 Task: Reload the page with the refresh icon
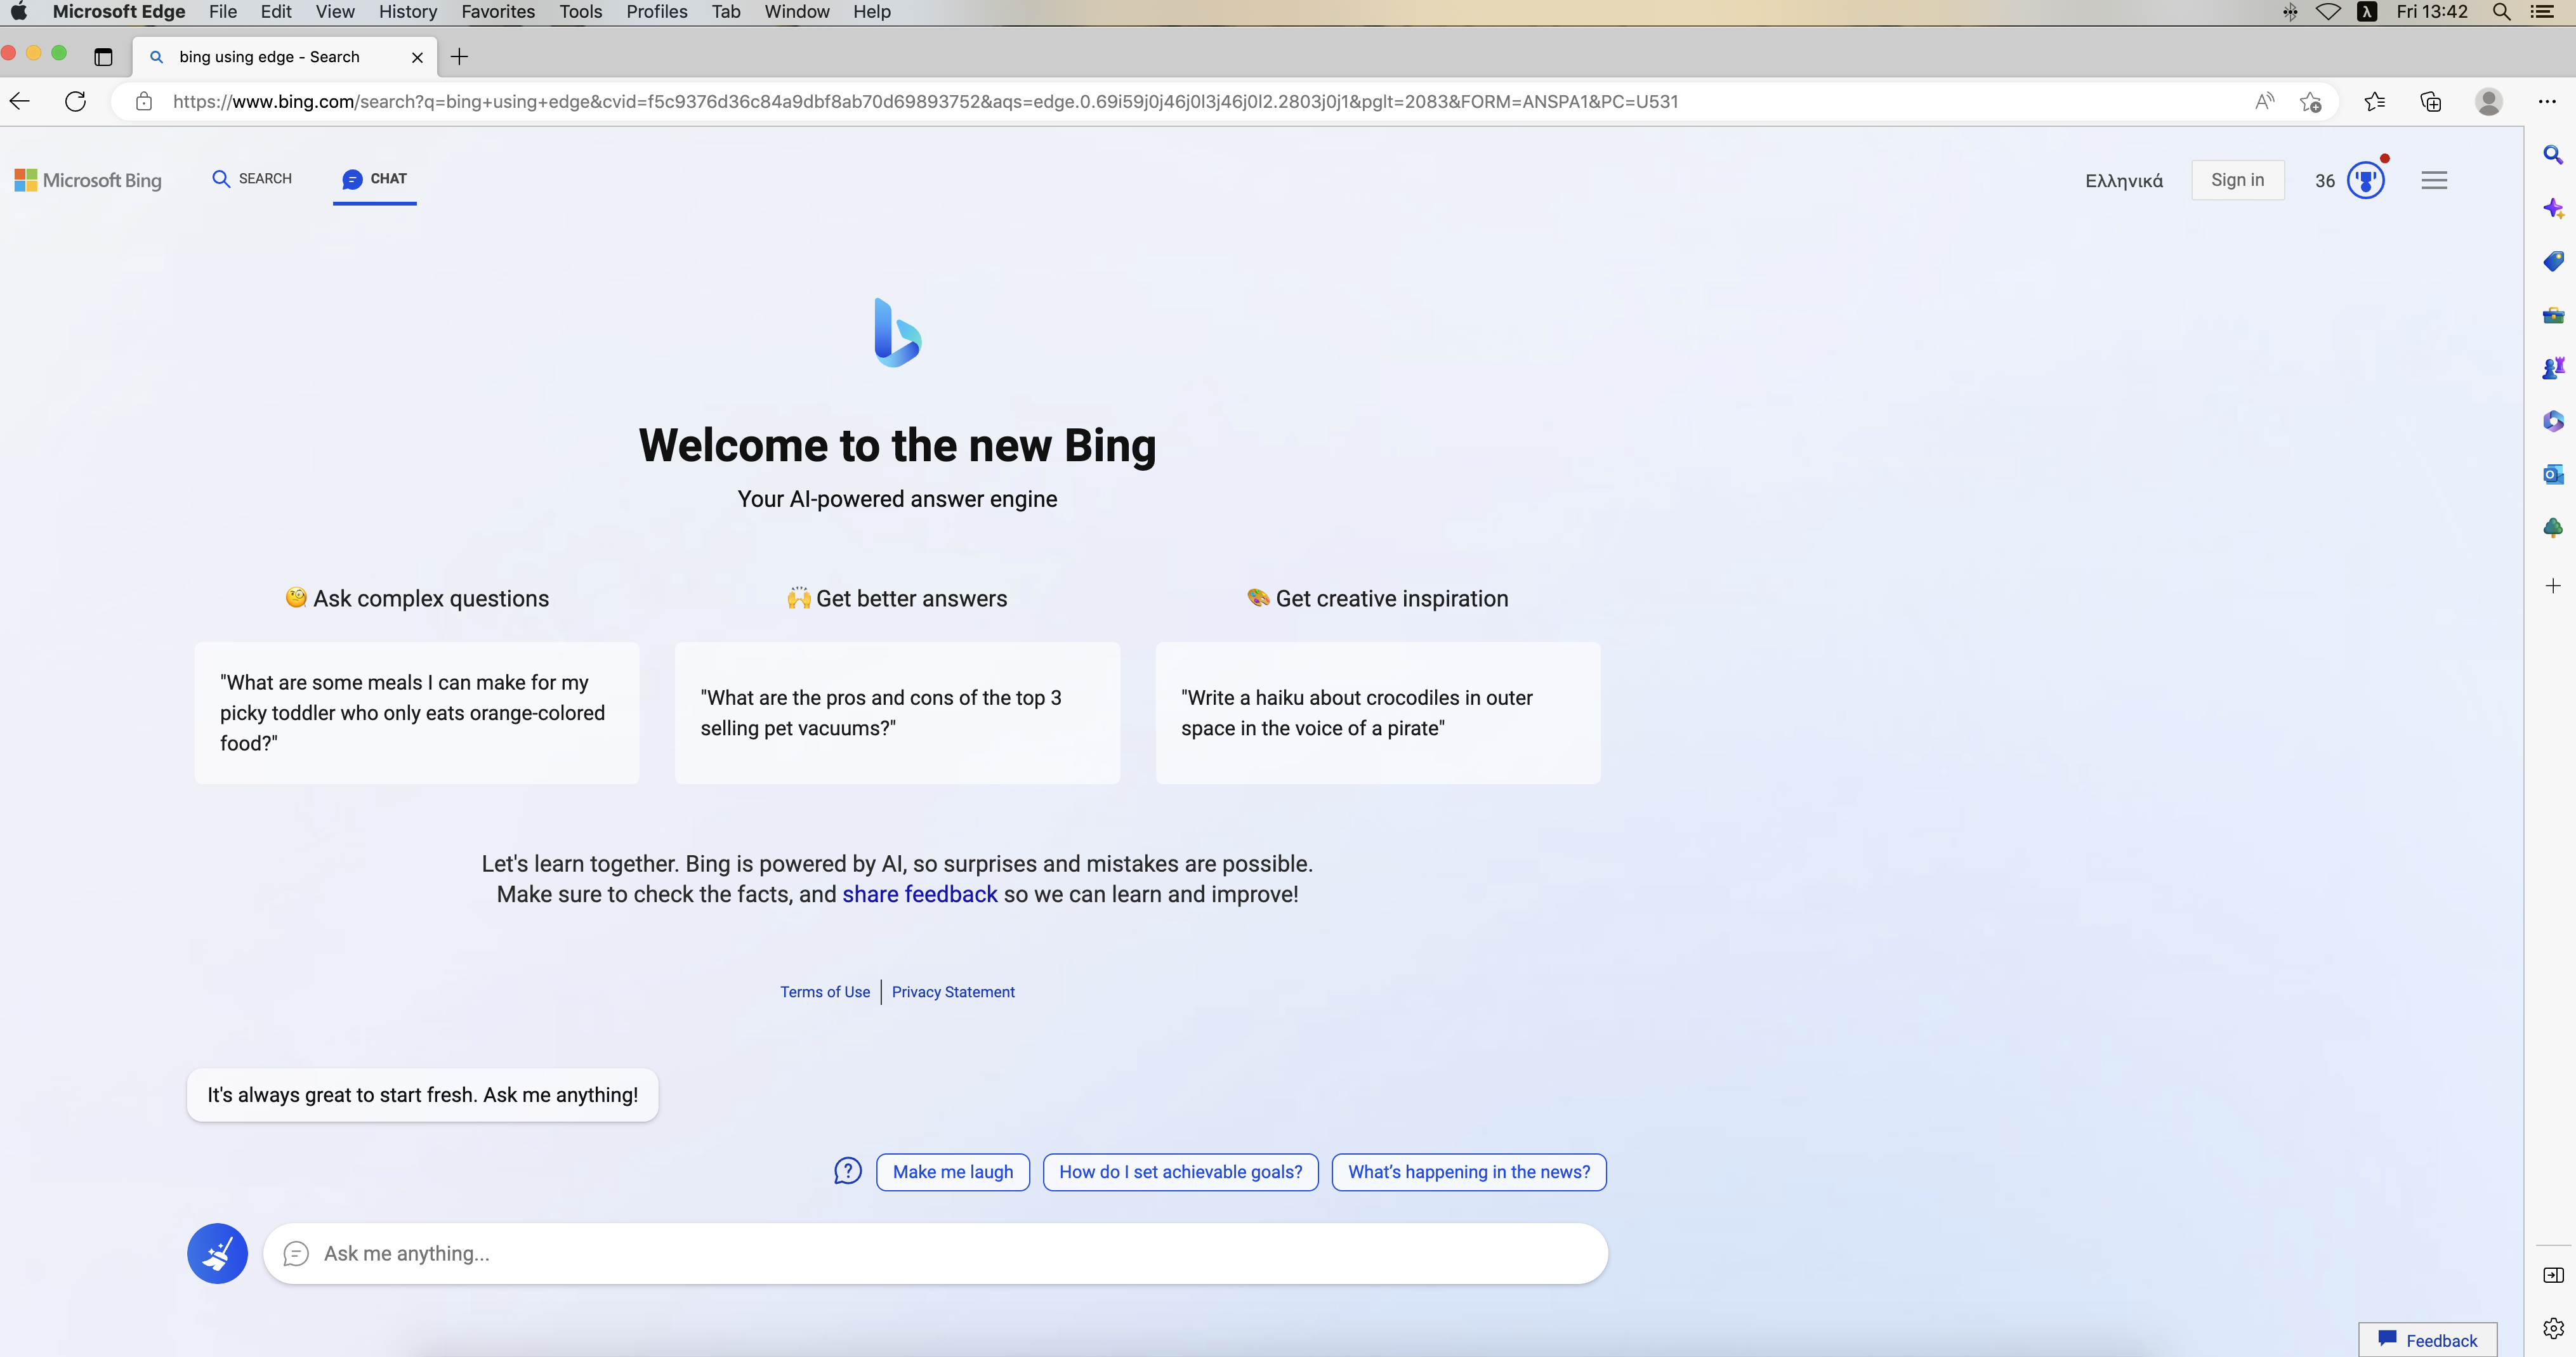[x=76, y=101]
